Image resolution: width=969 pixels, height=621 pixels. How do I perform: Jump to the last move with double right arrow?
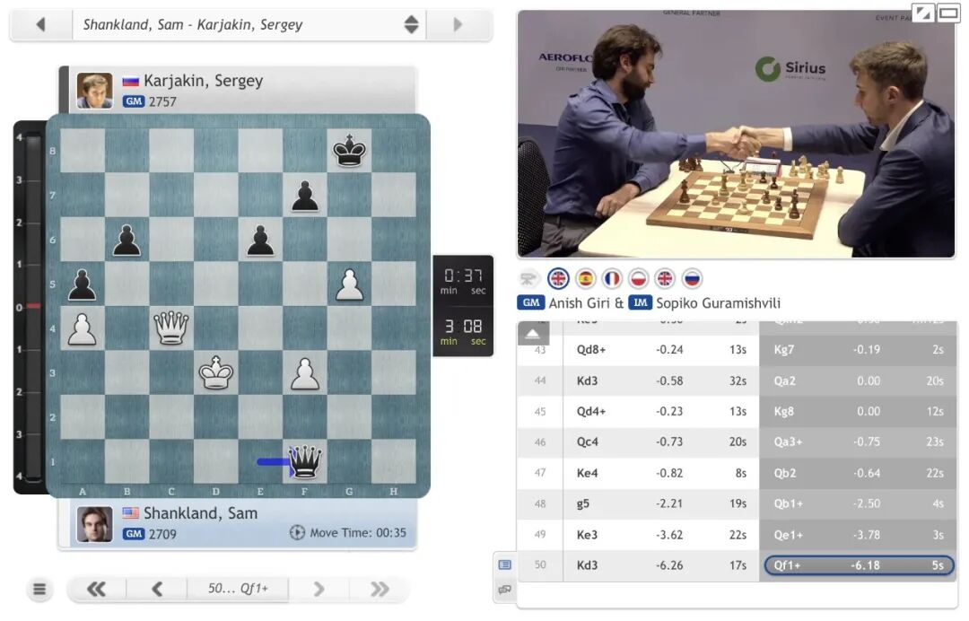tap(380, 590)
